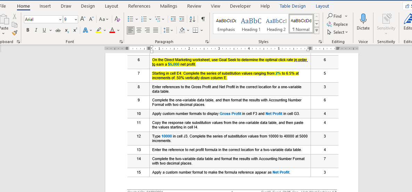Apply the Heading 1 style
The image size is (412, 192).
tap(251, 24)
